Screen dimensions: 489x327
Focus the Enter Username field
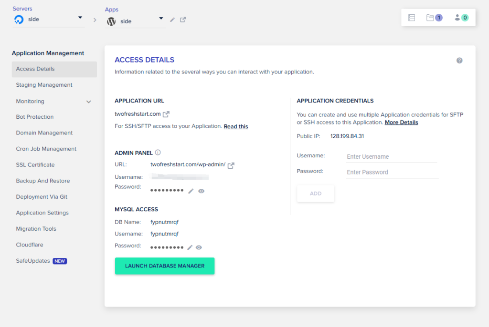(x=392, y=157)
